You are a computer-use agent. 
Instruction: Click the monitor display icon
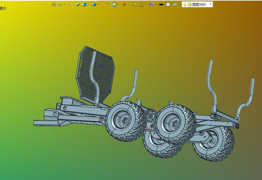coord(151,4)
